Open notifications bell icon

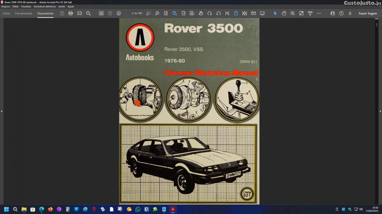pos(350,13)
